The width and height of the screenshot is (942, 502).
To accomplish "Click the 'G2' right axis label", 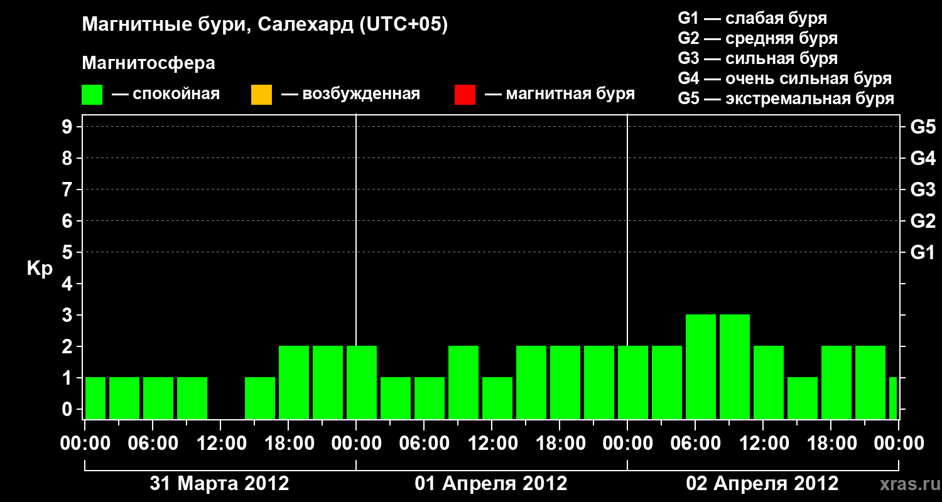I will tap(923, 221).
